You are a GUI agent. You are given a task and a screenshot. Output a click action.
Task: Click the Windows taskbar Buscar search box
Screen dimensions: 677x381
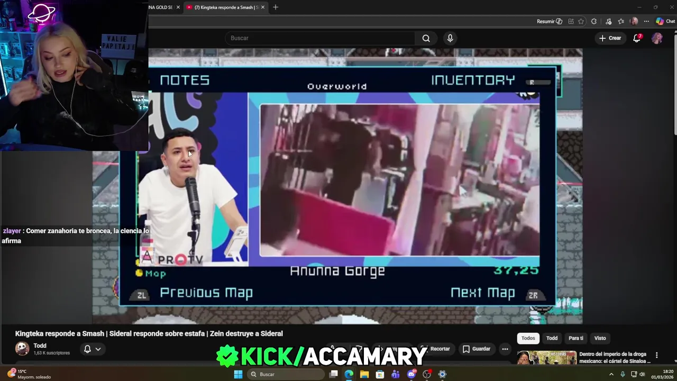click(286, 374)
